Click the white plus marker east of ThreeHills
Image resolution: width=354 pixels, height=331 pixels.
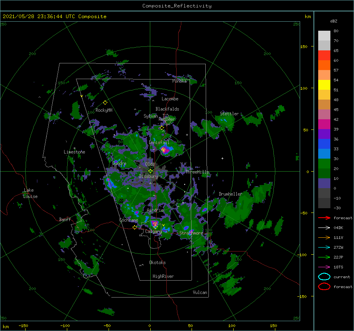tap(222, 158)
